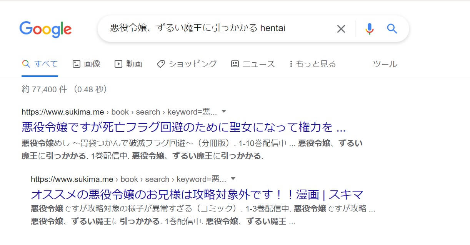470x245 pixels.
Task: Click the first result's sukima.me URL breadcrumb
Action: (119, 112)
